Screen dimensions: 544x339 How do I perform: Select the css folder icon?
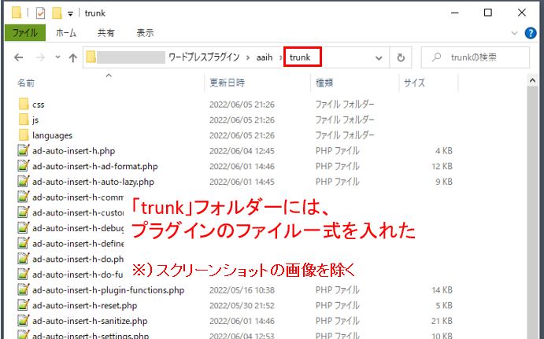(x=24, y=105)
